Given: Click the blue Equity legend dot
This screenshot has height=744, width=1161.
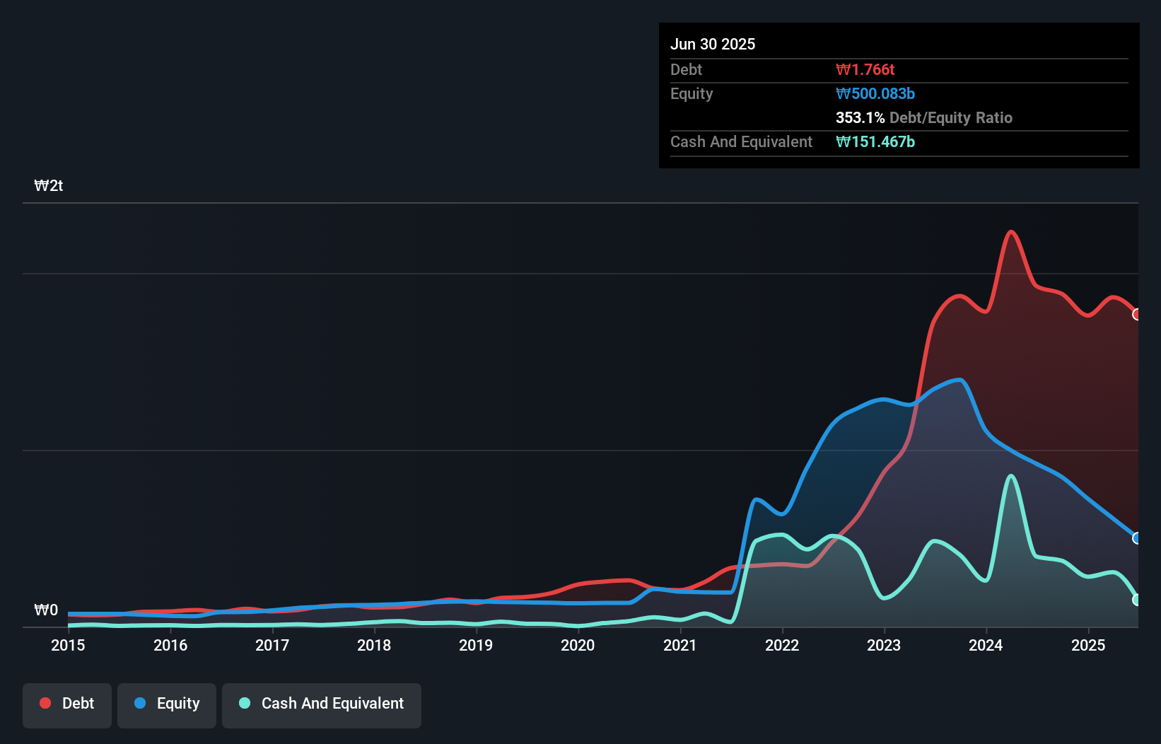Looking at the screenshot, I should click(x=140, y=703).
